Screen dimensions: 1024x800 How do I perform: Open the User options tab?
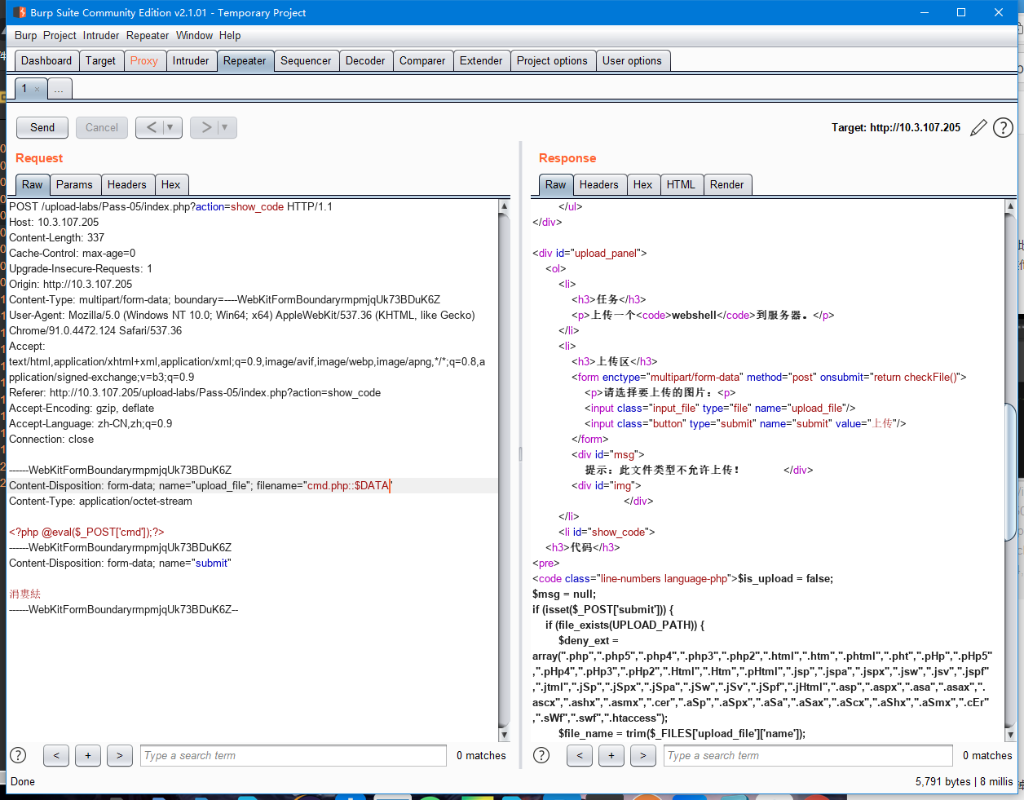[632, 60]
